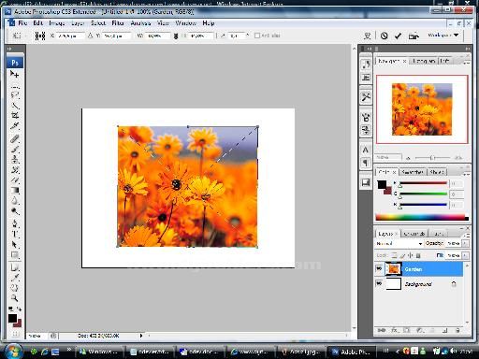This screenshot has height=359, width=479.
Task: Click the color spectrum ramp bar
Action: click(x=422, y=217)
